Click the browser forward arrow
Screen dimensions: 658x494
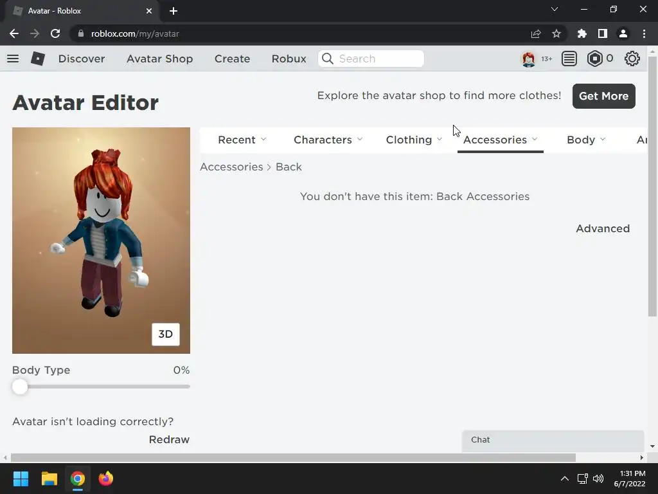(x=35, y=33)
